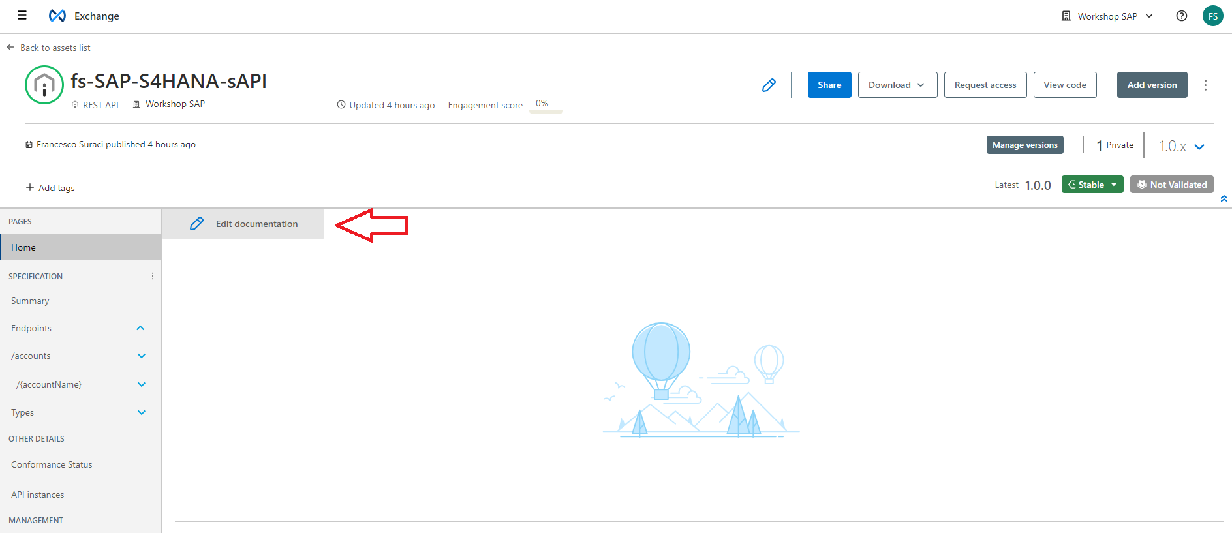The height and width of the screenshot is (533, 1232).
Task: Click the OTHER DETAILS section heading
Action: [37, 438]
